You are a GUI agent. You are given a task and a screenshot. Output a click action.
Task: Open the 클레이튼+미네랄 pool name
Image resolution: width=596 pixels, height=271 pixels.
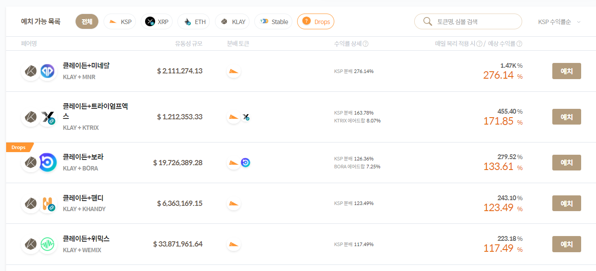(86, 66)
